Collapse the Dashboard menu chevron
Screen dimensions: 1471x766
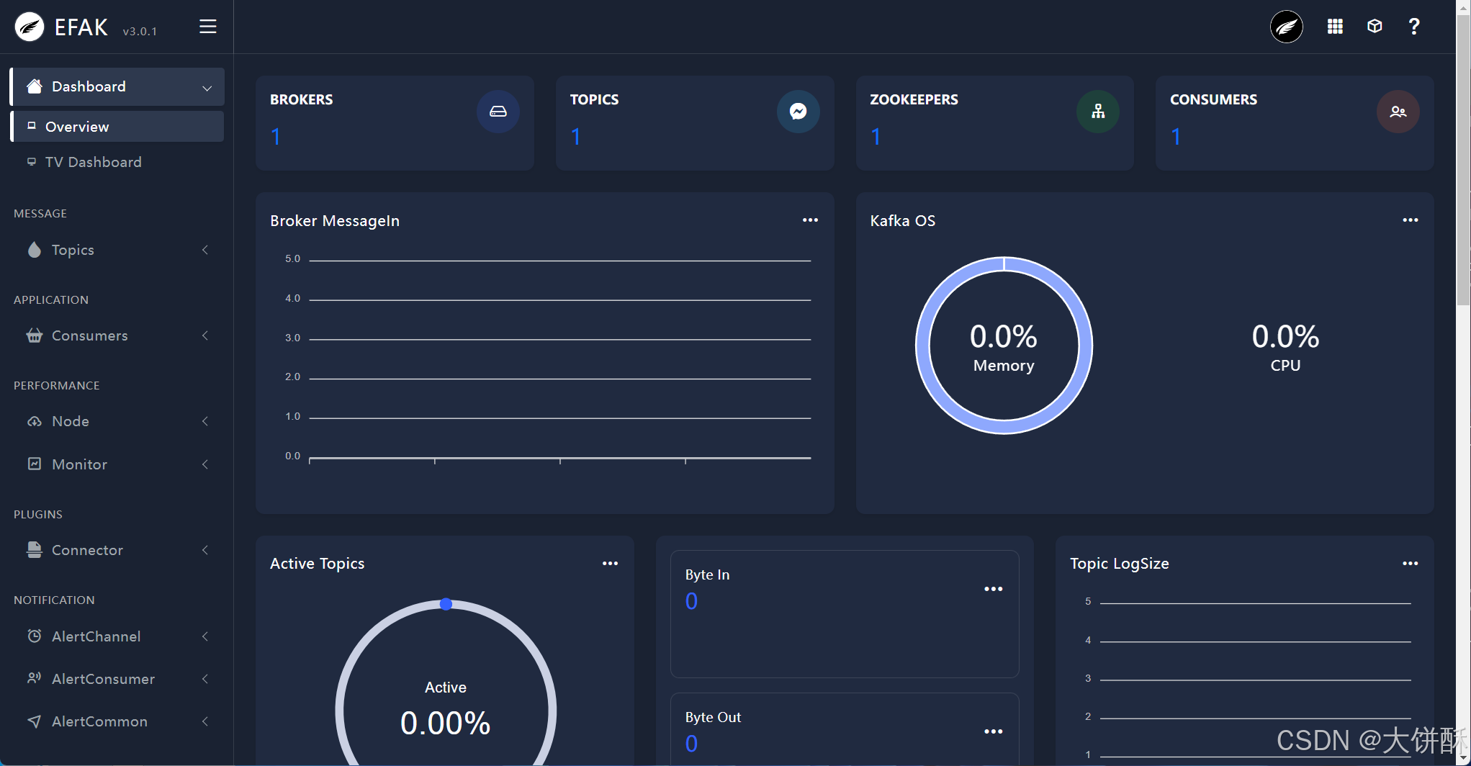[x=207, y=88]
